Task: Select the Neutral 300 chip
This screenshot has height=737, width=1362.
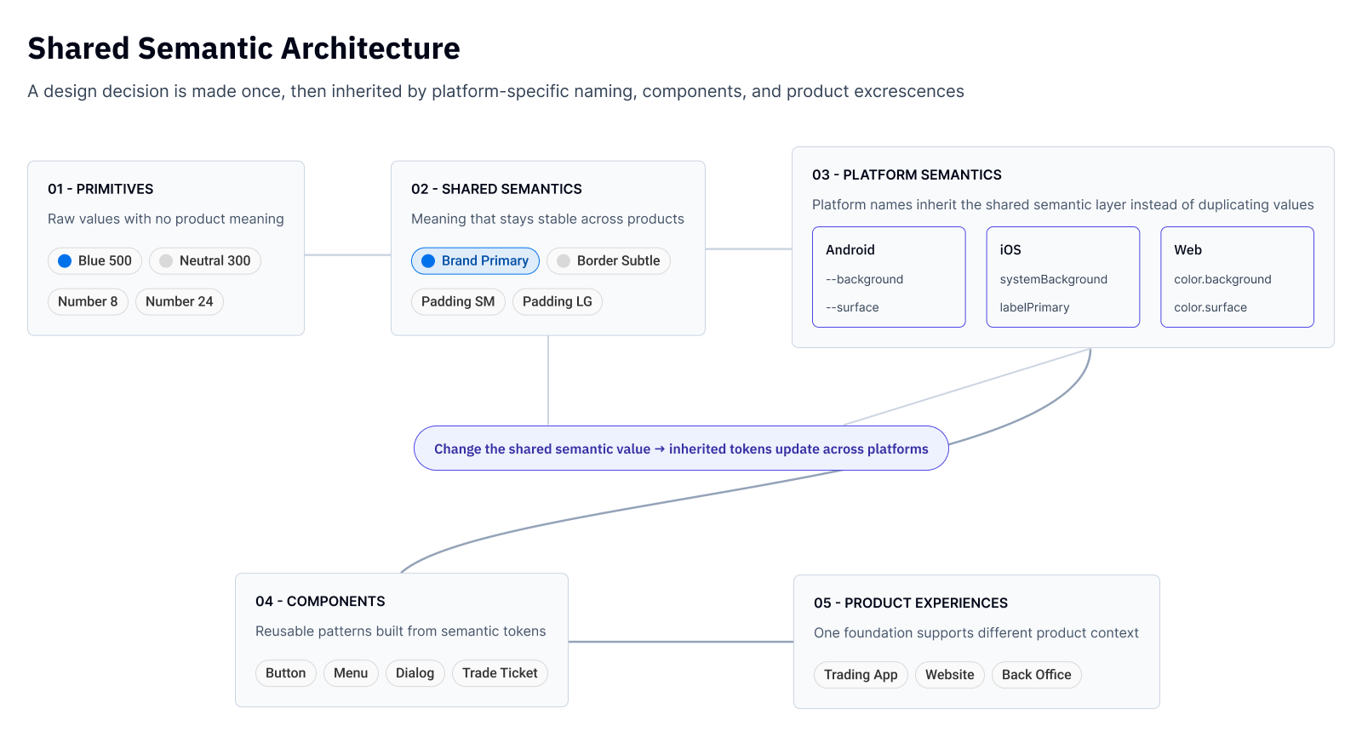Action: (x=205, y=261)
